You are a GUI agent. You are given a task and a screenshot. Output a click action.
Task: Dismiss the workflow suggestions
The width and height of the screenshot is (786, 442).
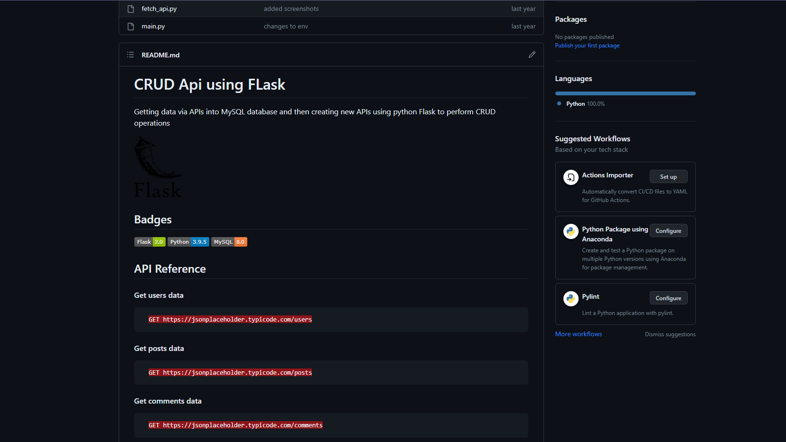(x=670, y=334)
